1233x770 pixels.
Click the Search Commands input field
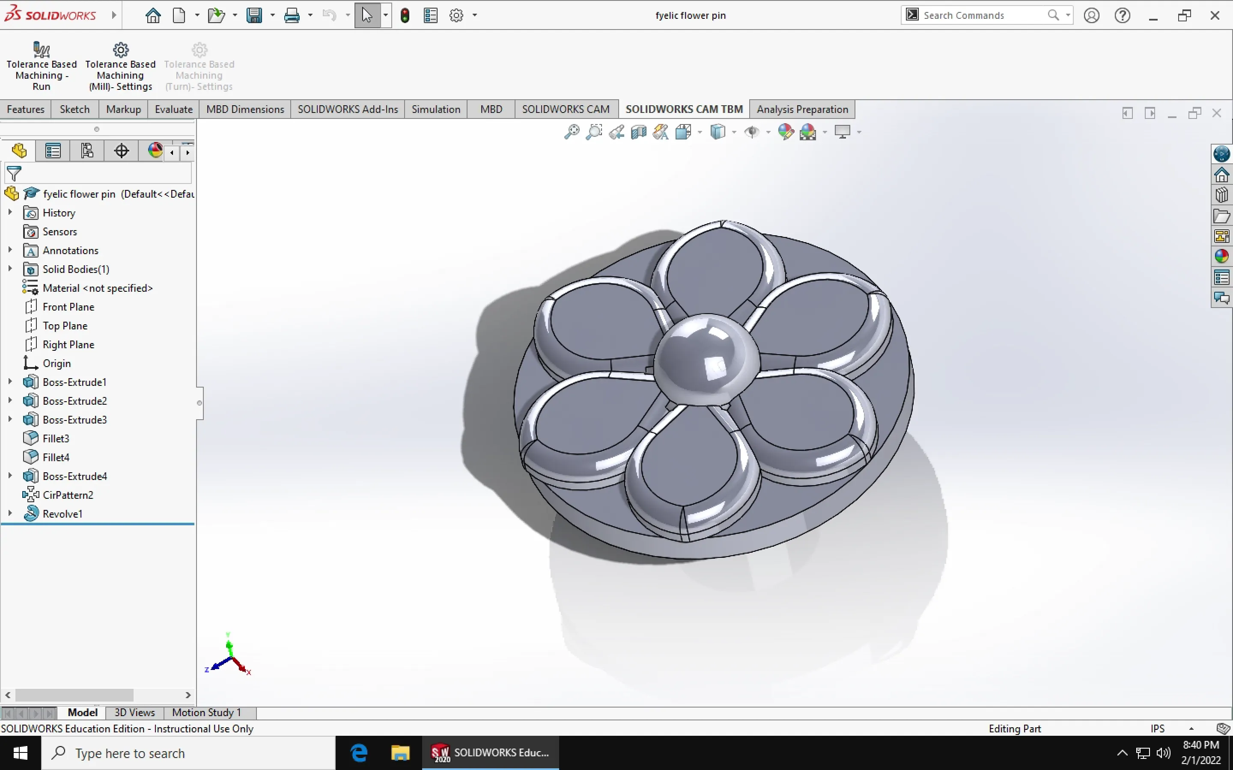tap(981, 15)
